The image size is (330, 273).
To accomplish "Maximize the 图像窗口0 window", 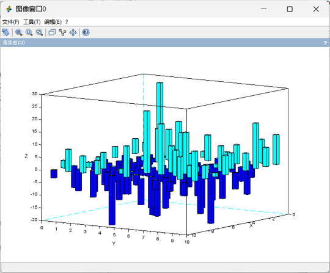I will coord(290,9).
